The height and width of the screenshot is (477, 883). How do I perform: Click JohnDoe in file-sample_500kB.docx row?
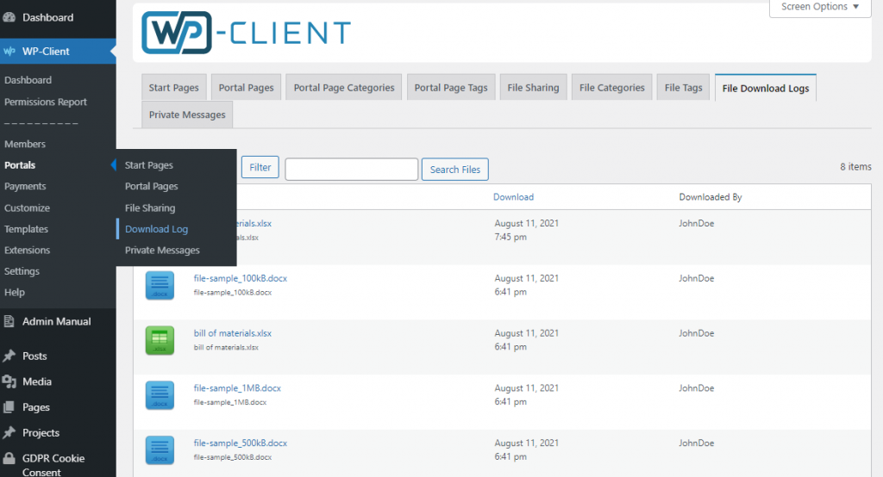pyautogui.click(x=696, y=443)
